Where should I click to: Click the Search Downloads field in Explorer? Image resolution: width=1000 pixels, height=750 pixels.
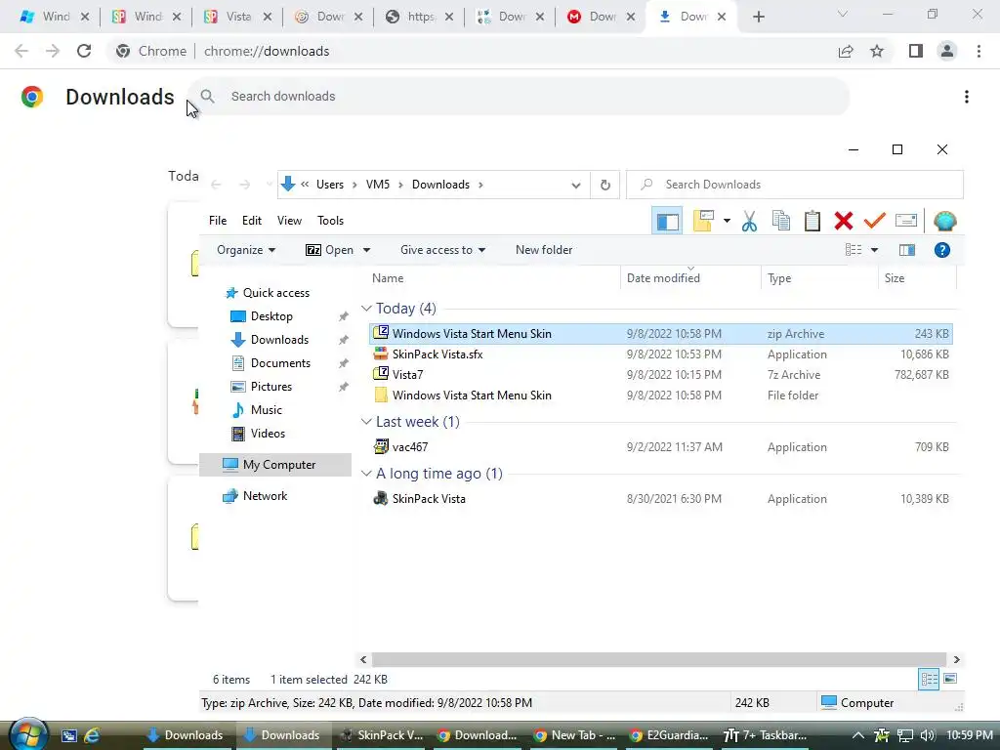coord(795,185)
